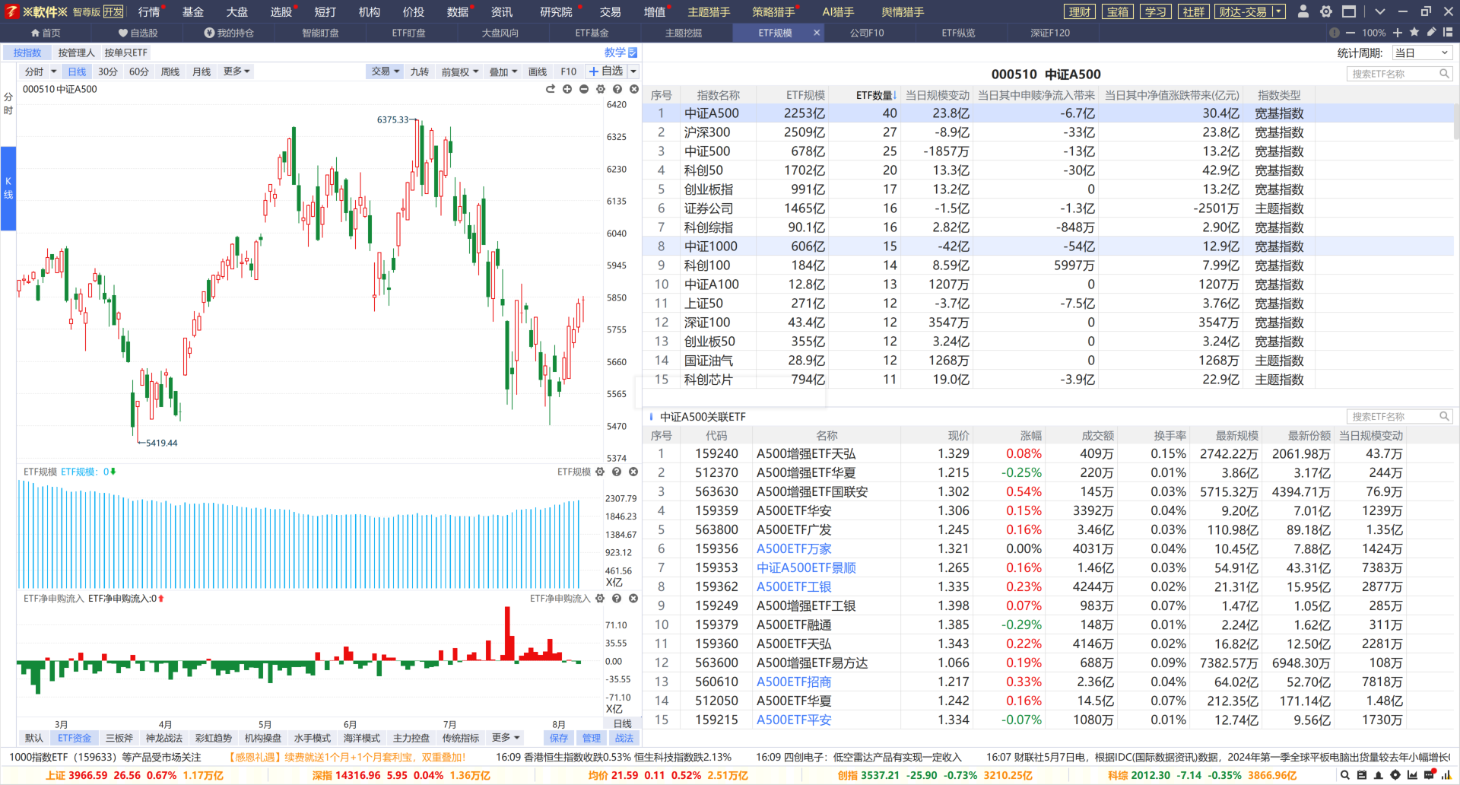The image size is (1460, 785).
Task: Switch to the ETF盯盘 tab
Action: 408,33
